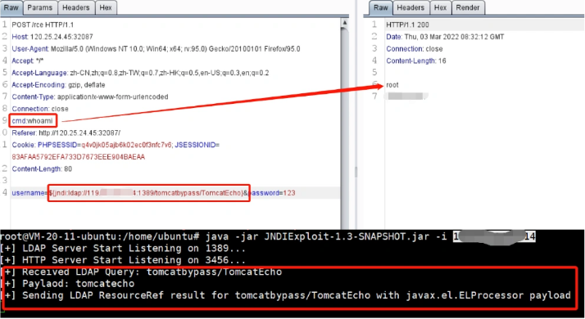Click the 'root' response body text
This screenshot has width=585, height=319.
pos(392,85)
